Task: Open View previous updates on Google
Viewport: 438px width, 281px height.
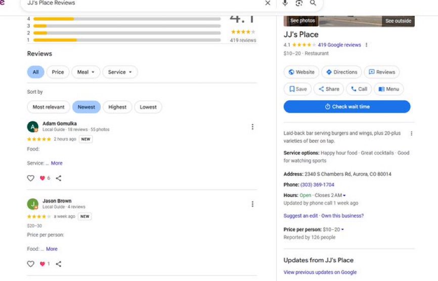Action: pyautogui.click(x=320, y=272)
